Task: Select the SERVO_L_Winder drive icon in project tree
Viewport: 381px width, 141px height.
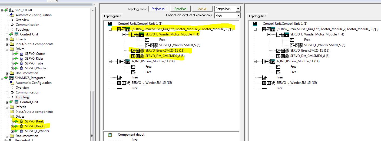Action: click(x=21, y=131)
